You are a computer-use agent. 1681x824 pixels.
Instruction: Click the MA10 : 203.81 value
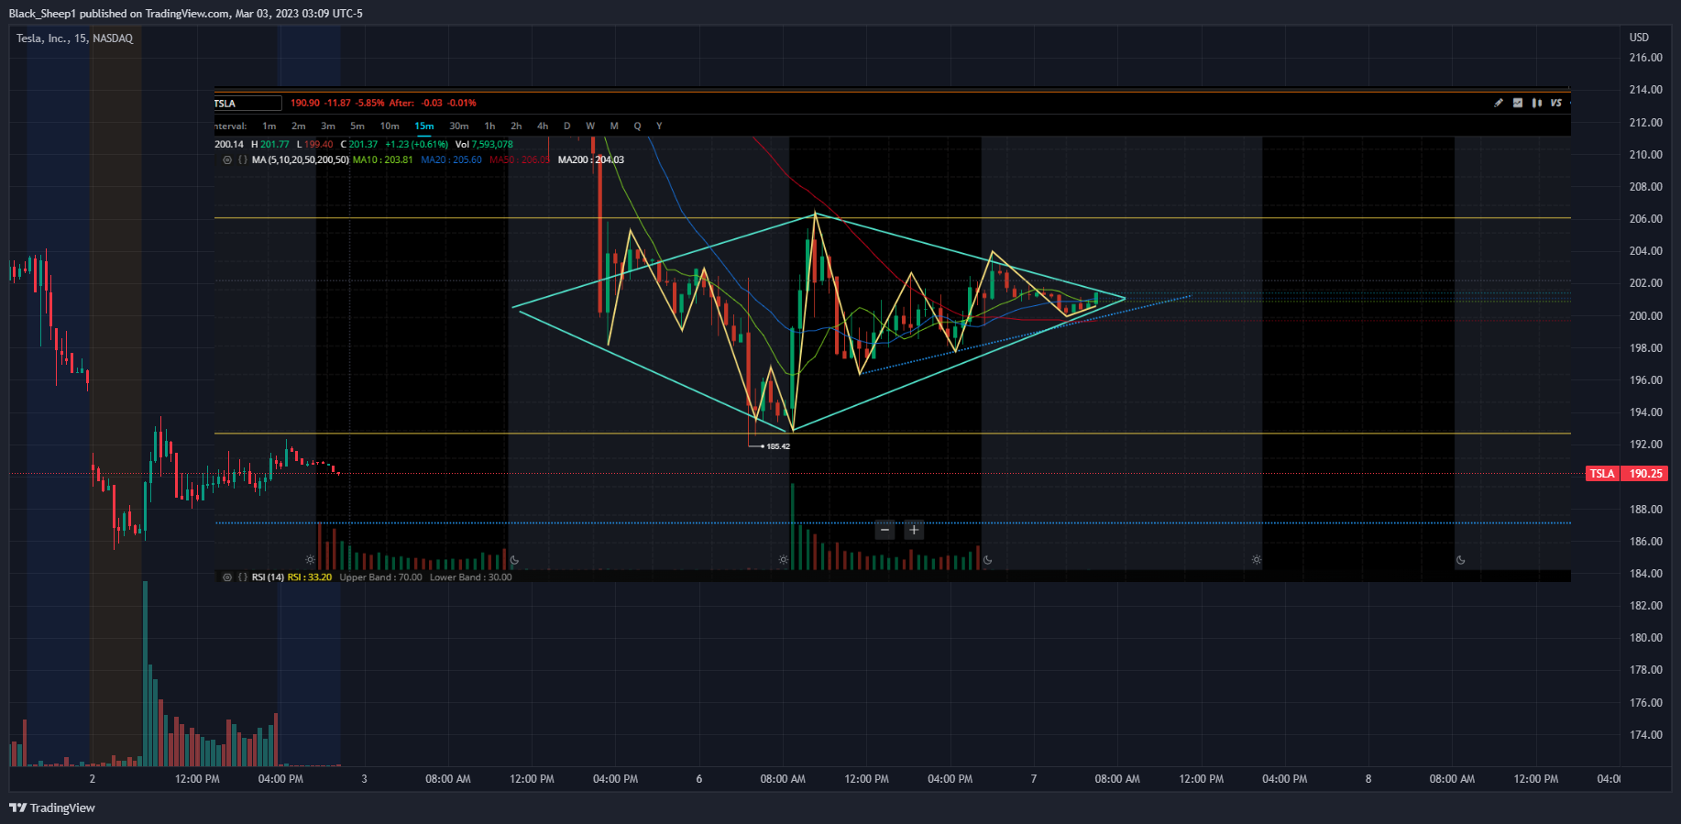tap(383, 159)
